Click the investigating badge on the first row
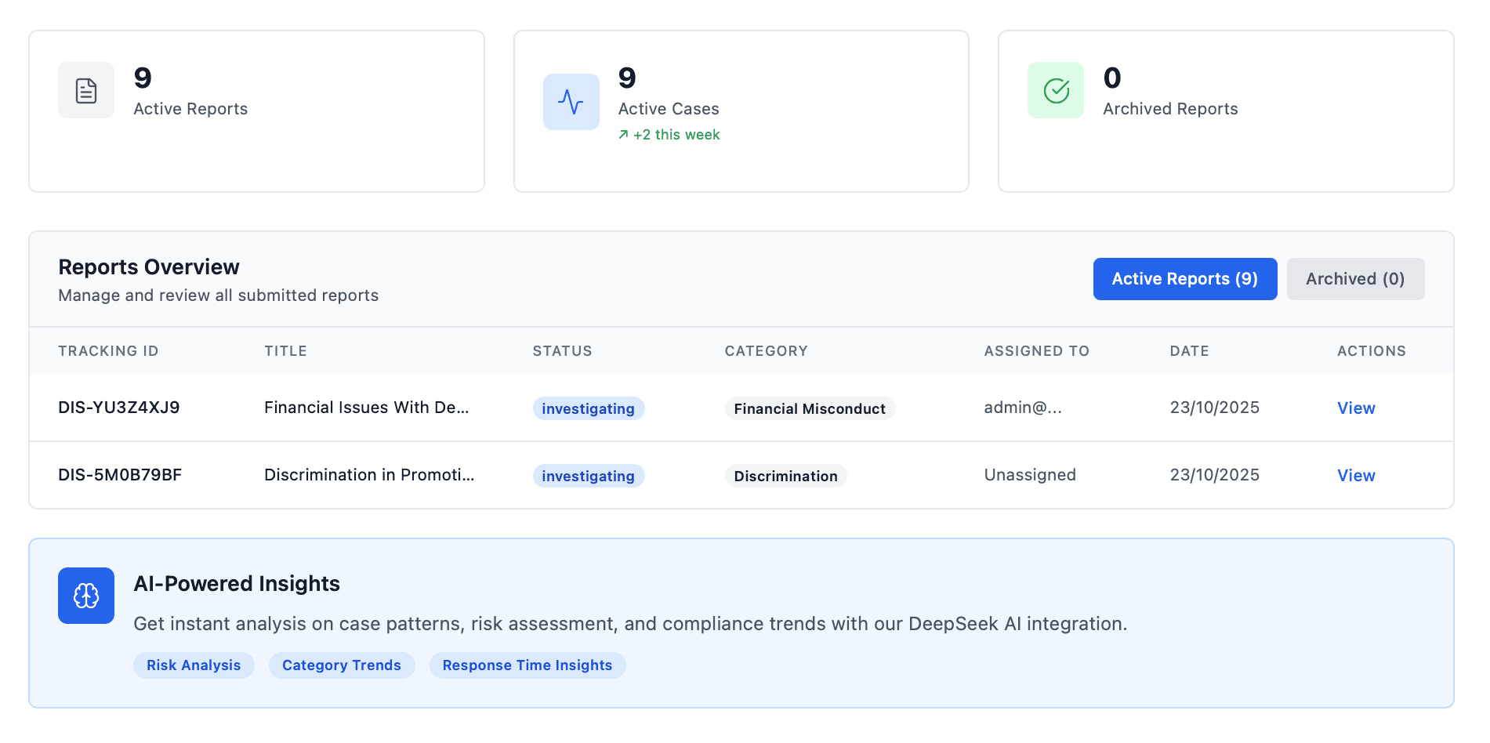The height and width of the screenshot is (743, 1490). 588,408
